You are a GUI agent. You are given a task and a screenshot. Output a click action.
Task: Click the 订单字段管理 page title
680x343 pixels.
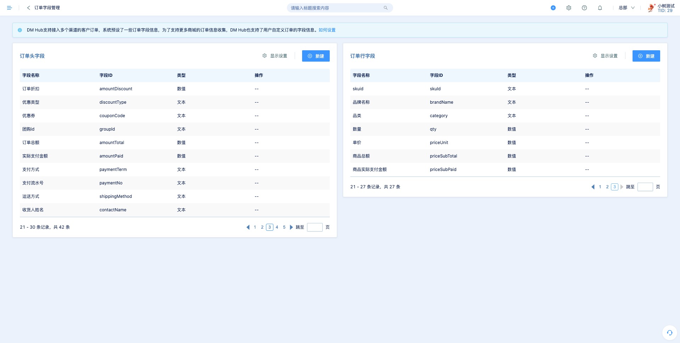47,8
